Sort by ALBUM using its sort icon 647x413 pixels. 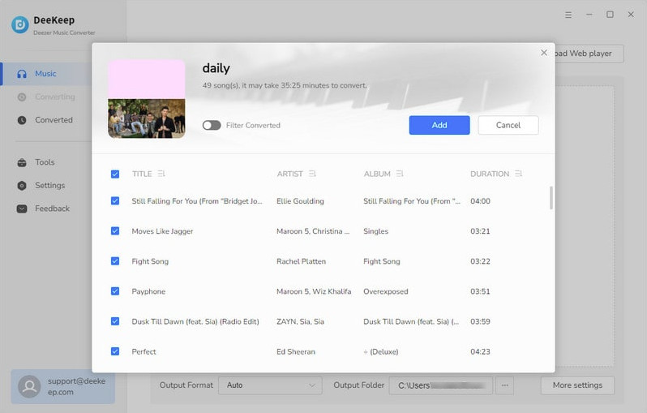(x=400, y=174)
